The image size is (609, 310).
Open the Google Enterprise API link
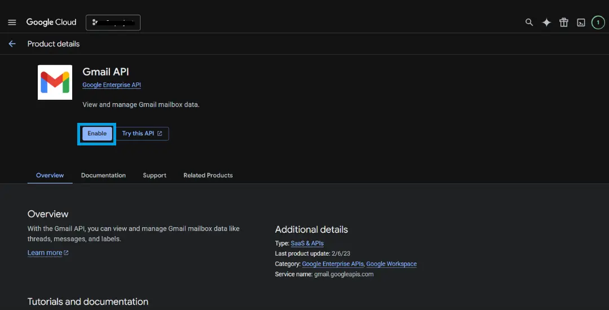[x=112, y=85]
